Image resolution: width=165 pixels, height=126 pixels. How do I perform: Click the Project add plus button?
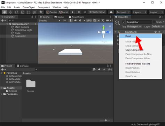[x=3, y=69]
